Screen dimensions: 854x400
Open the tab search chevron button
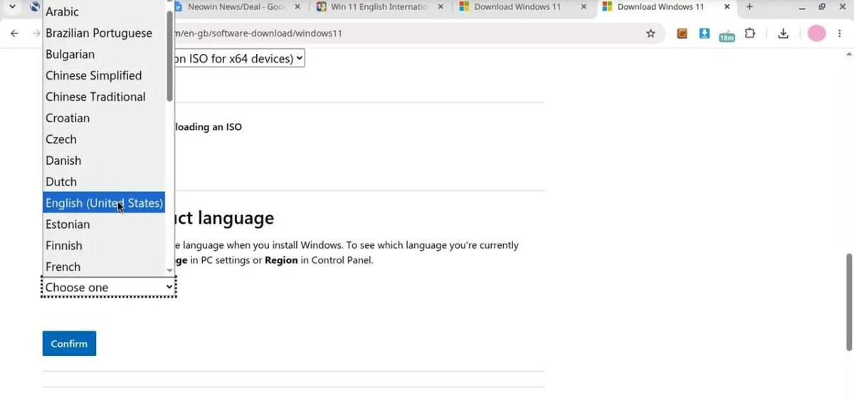12,7
